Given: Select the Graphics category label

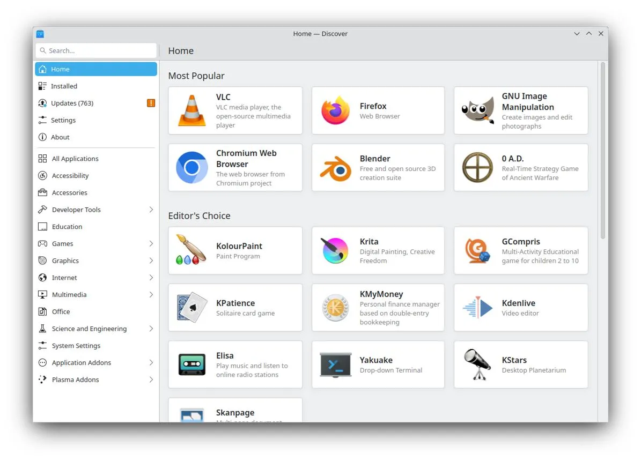Looking at the screenshot, I should pyautogui.click(x=65, y=261).
